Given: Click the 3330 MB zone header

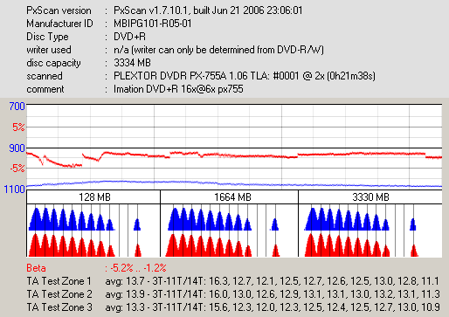Looking at the screenshot, I should coord(370,197).
